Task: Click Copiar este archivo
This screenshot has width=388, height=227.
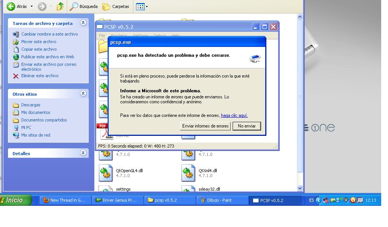Action: (x=39, y=49)
